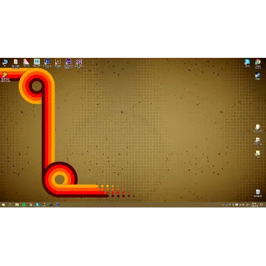266x266 pixels.
Task: Open File Explorer from the taskbar
Action: tap(17, 205)
